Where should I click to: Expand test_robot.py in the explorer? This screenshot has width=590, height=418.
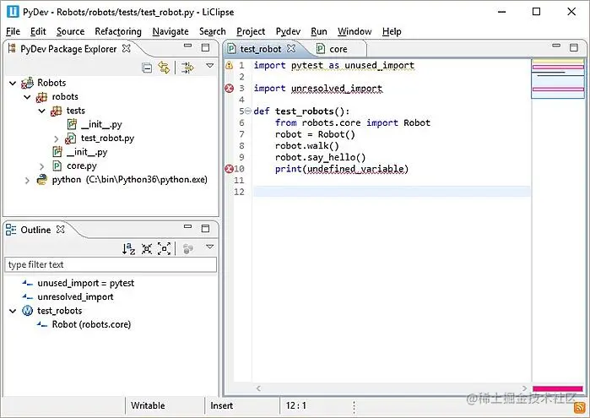[56, 138]
